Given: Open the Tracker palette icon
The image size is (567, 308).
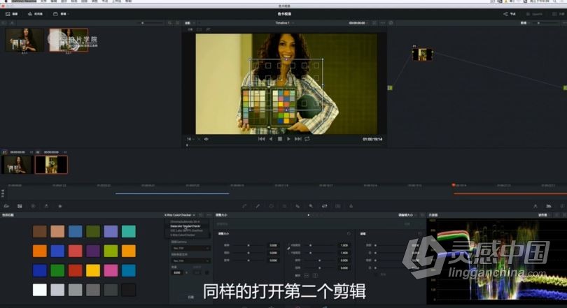Looking at the screenshot, I should [x=285, y=206].
